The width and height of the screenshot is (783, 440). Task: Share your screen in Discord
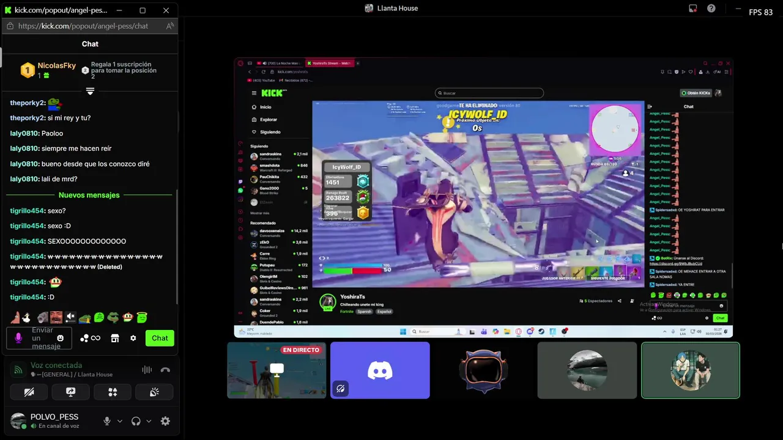[x=71, y=392]
